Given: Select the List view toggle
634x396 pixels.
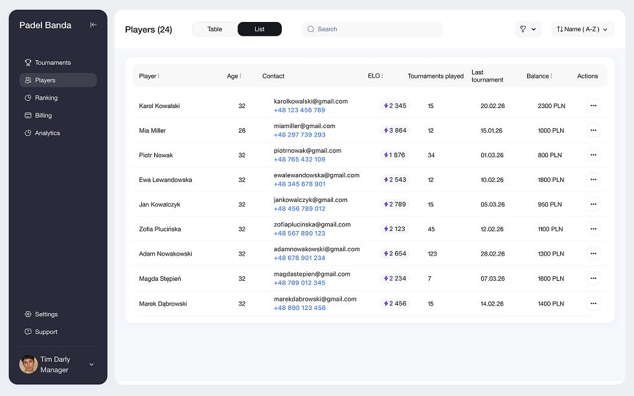Looking at the screenshot, I should [259, 29].
